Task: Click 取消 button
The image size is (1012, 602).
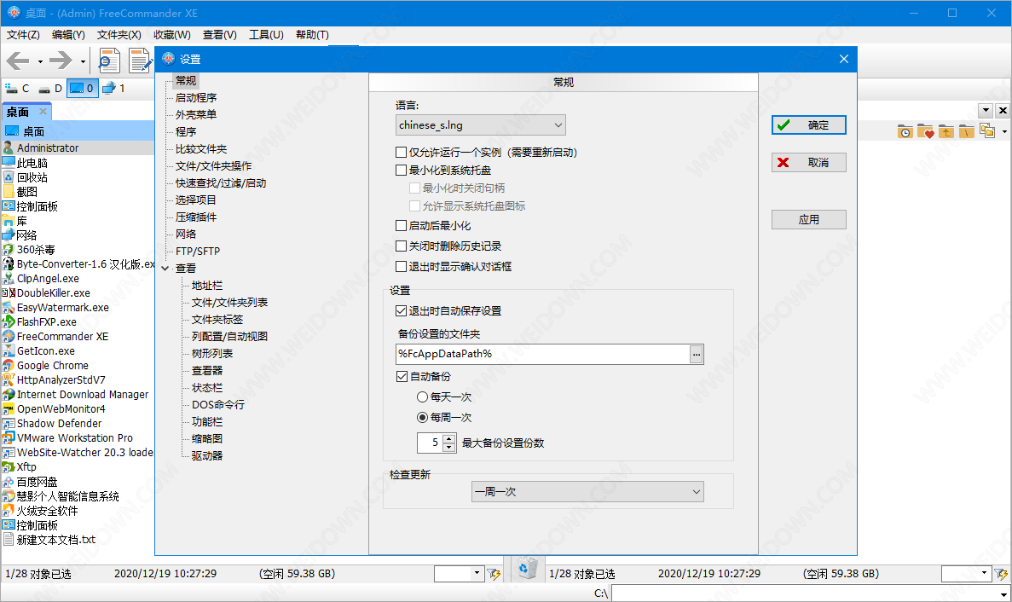Action: click(x=809, y=163)
